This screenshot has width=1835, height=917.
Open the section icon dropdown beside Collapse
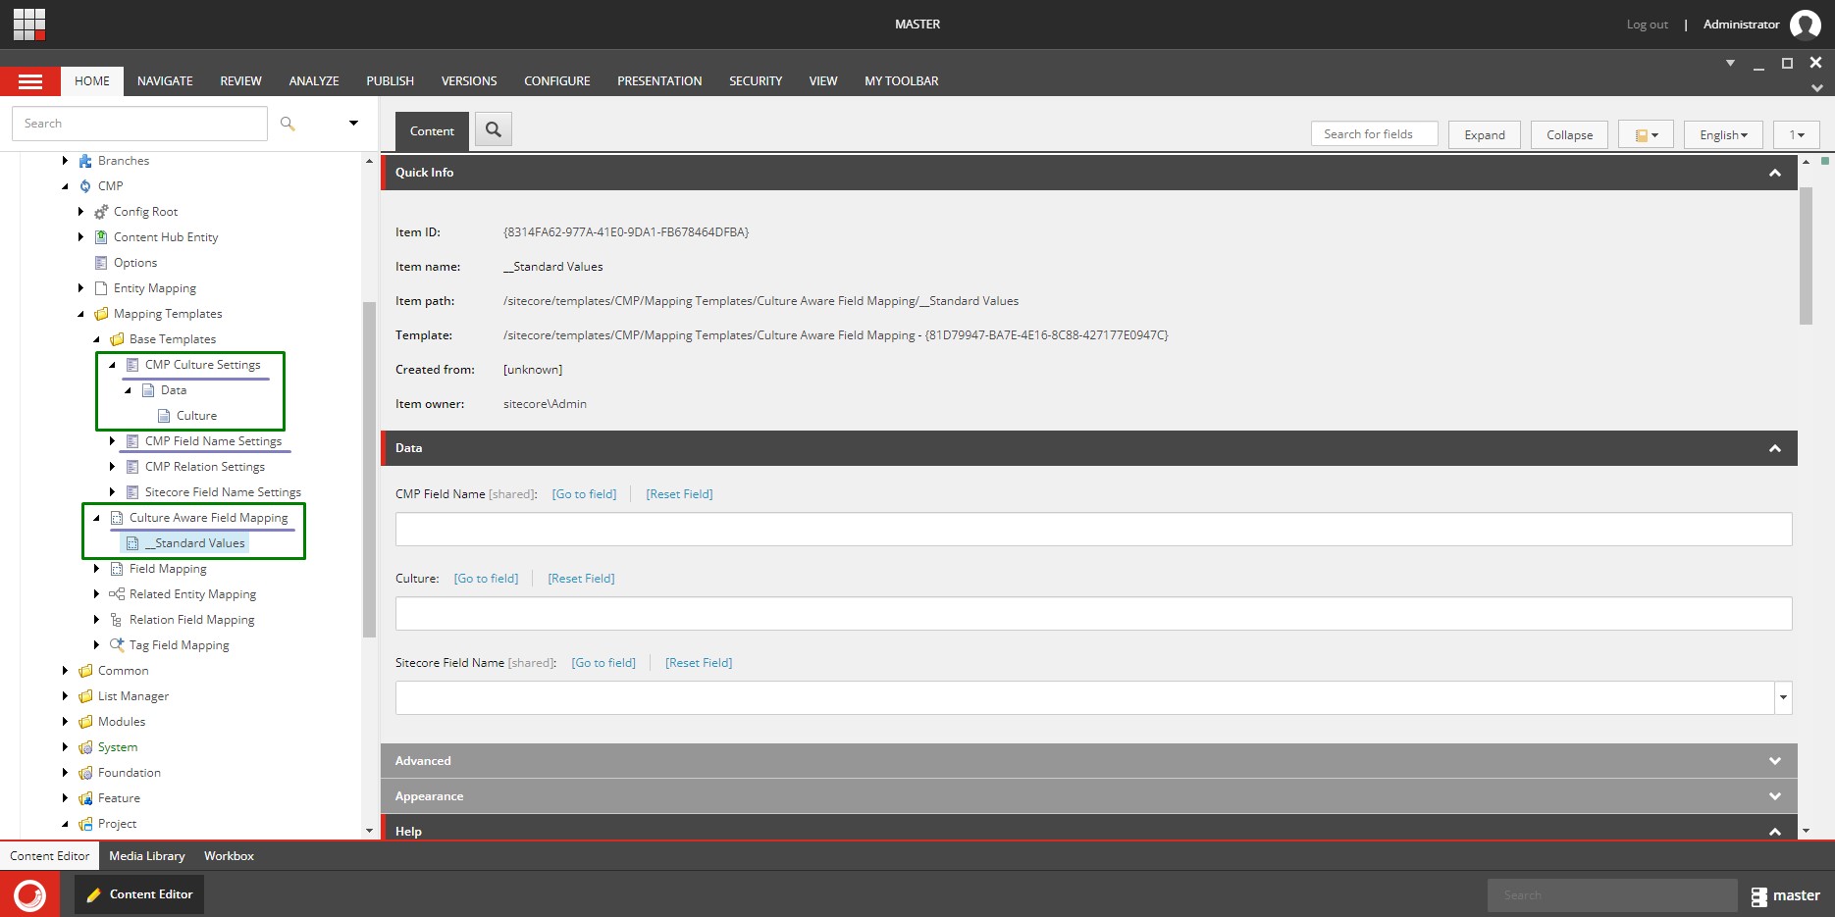click(x=1646, y=134)
